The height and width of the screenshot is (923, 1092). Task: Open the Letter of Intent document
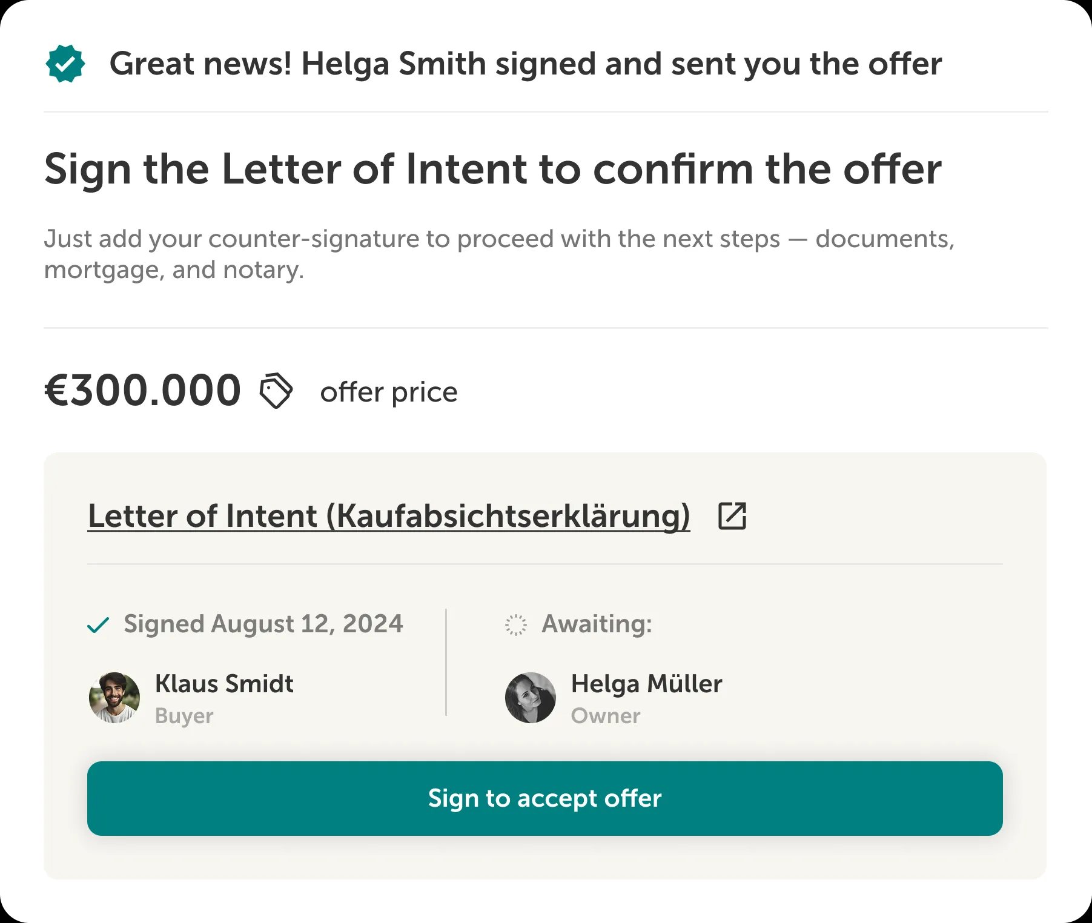coord(388,516)
